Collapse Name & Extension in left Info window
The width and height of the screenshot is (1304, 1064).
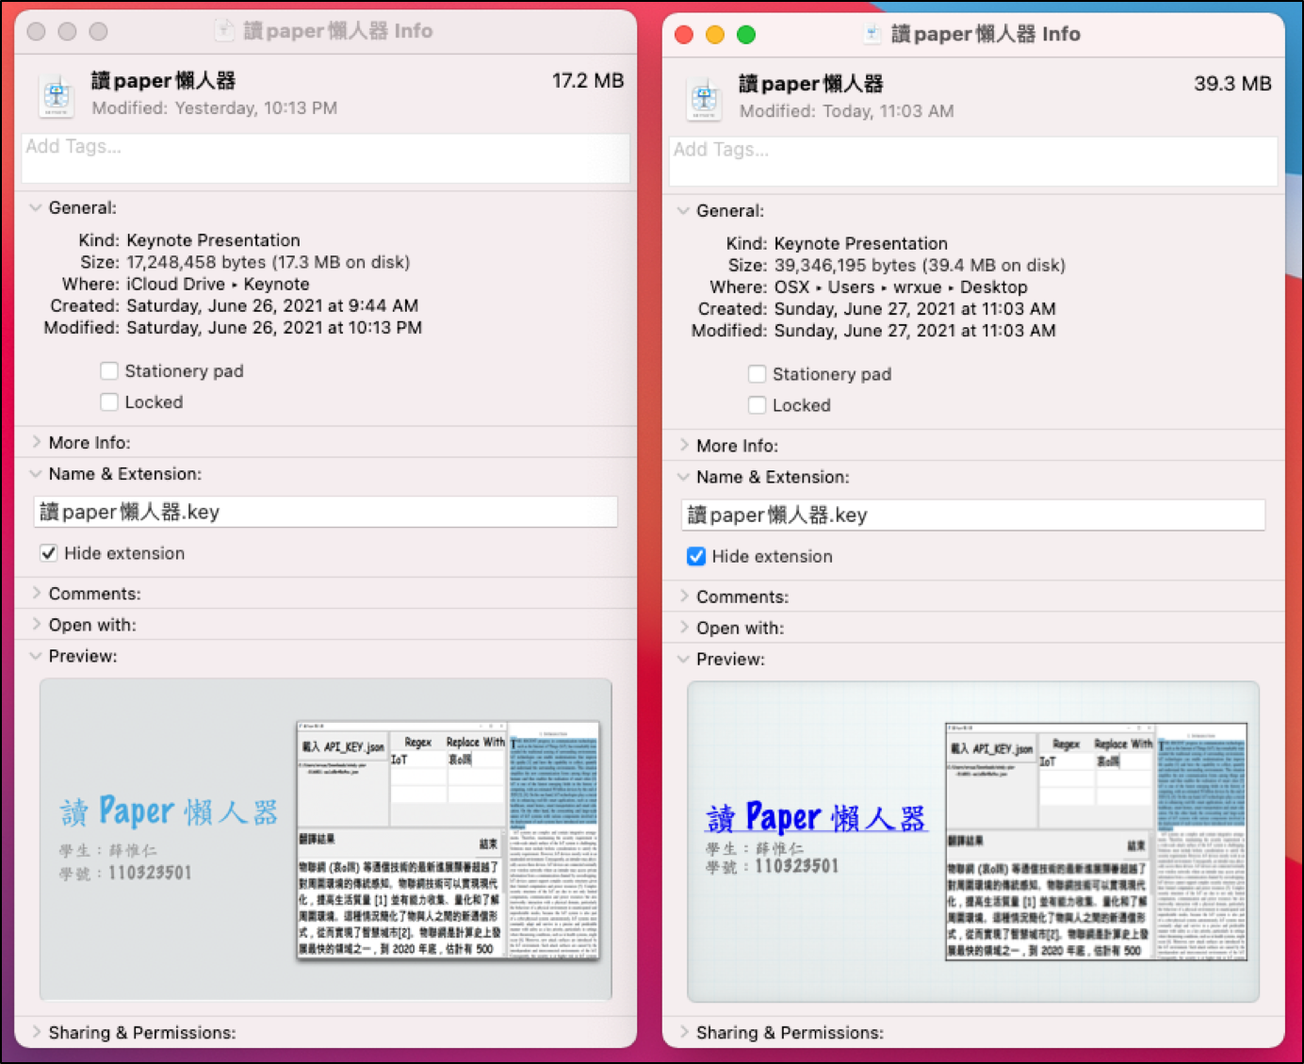click(x=36, y=474)
